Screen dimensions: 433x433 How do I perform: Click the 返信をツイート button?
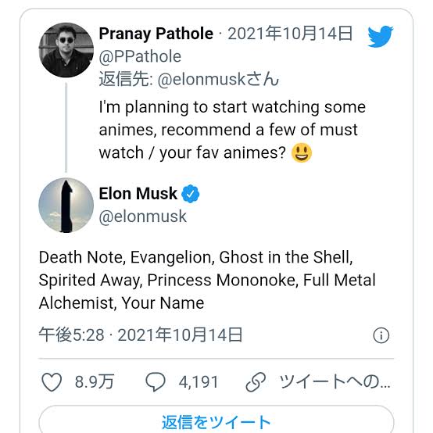[216, 419]
